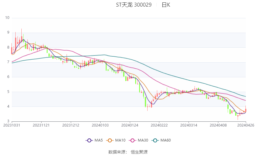Click the MA60 teal circle legend marker
Screen dimensions: 256x155
click(155, 140)
